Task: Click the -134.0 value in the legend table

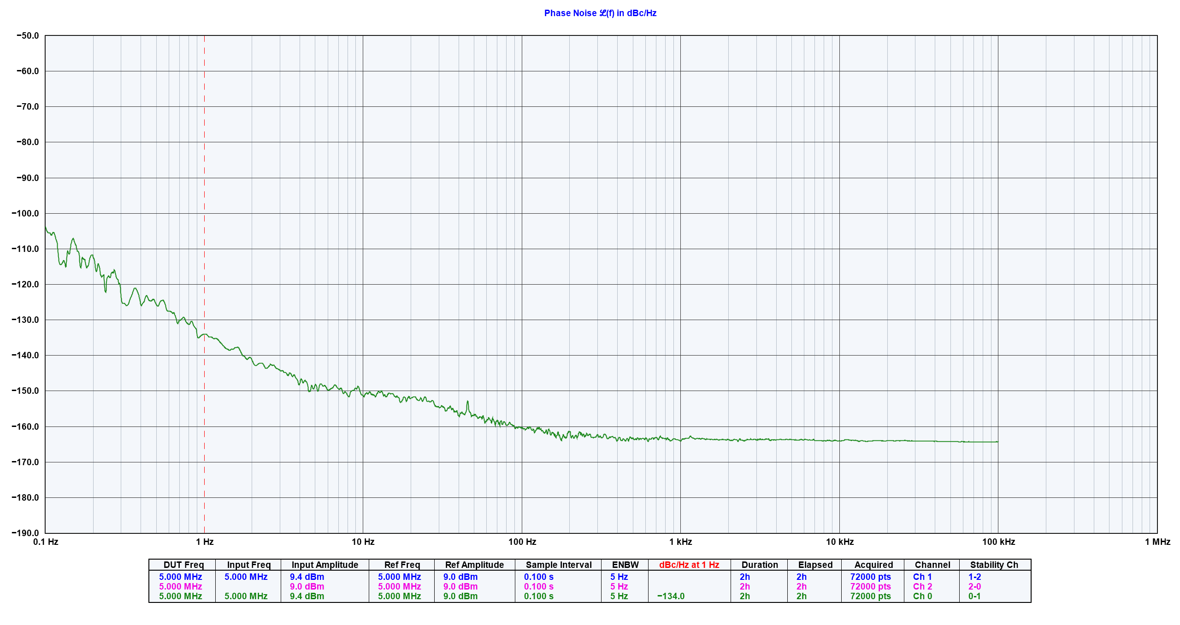Action: coord(671,596)
